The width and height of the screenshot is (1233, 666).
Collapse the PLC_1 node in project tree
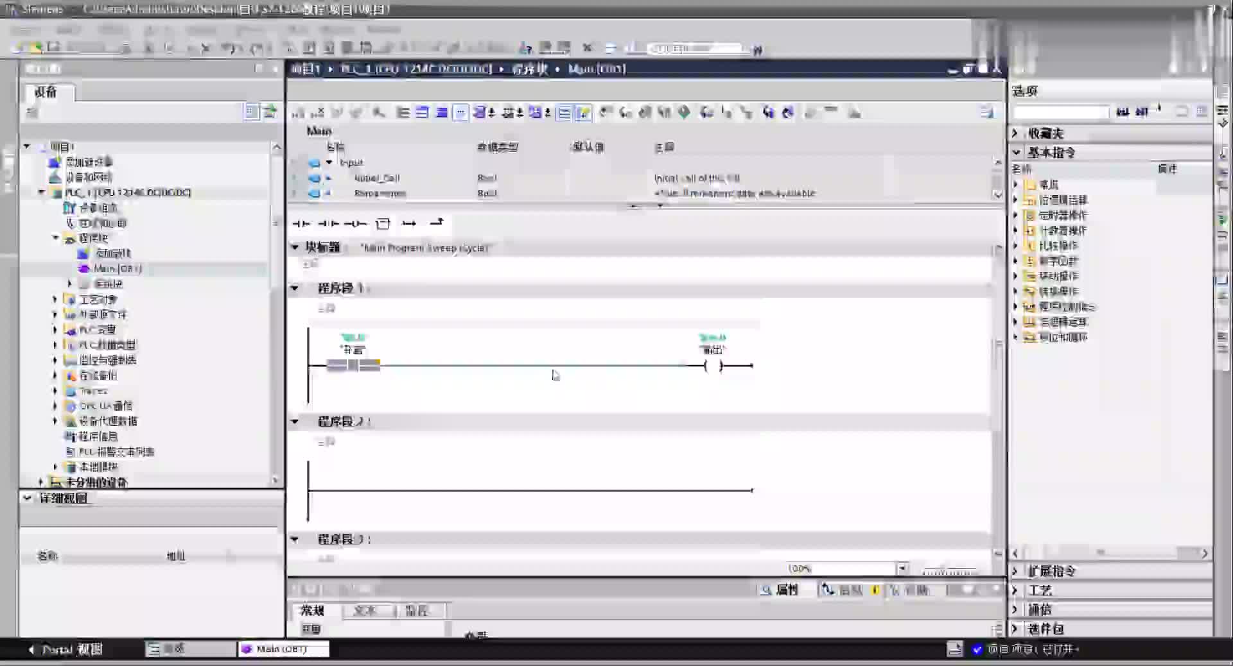tap(42, 192)
